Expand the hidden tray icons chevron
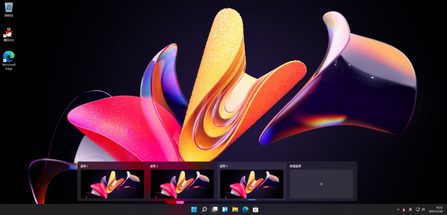This screenshot has height=215, width=447. 398,209
